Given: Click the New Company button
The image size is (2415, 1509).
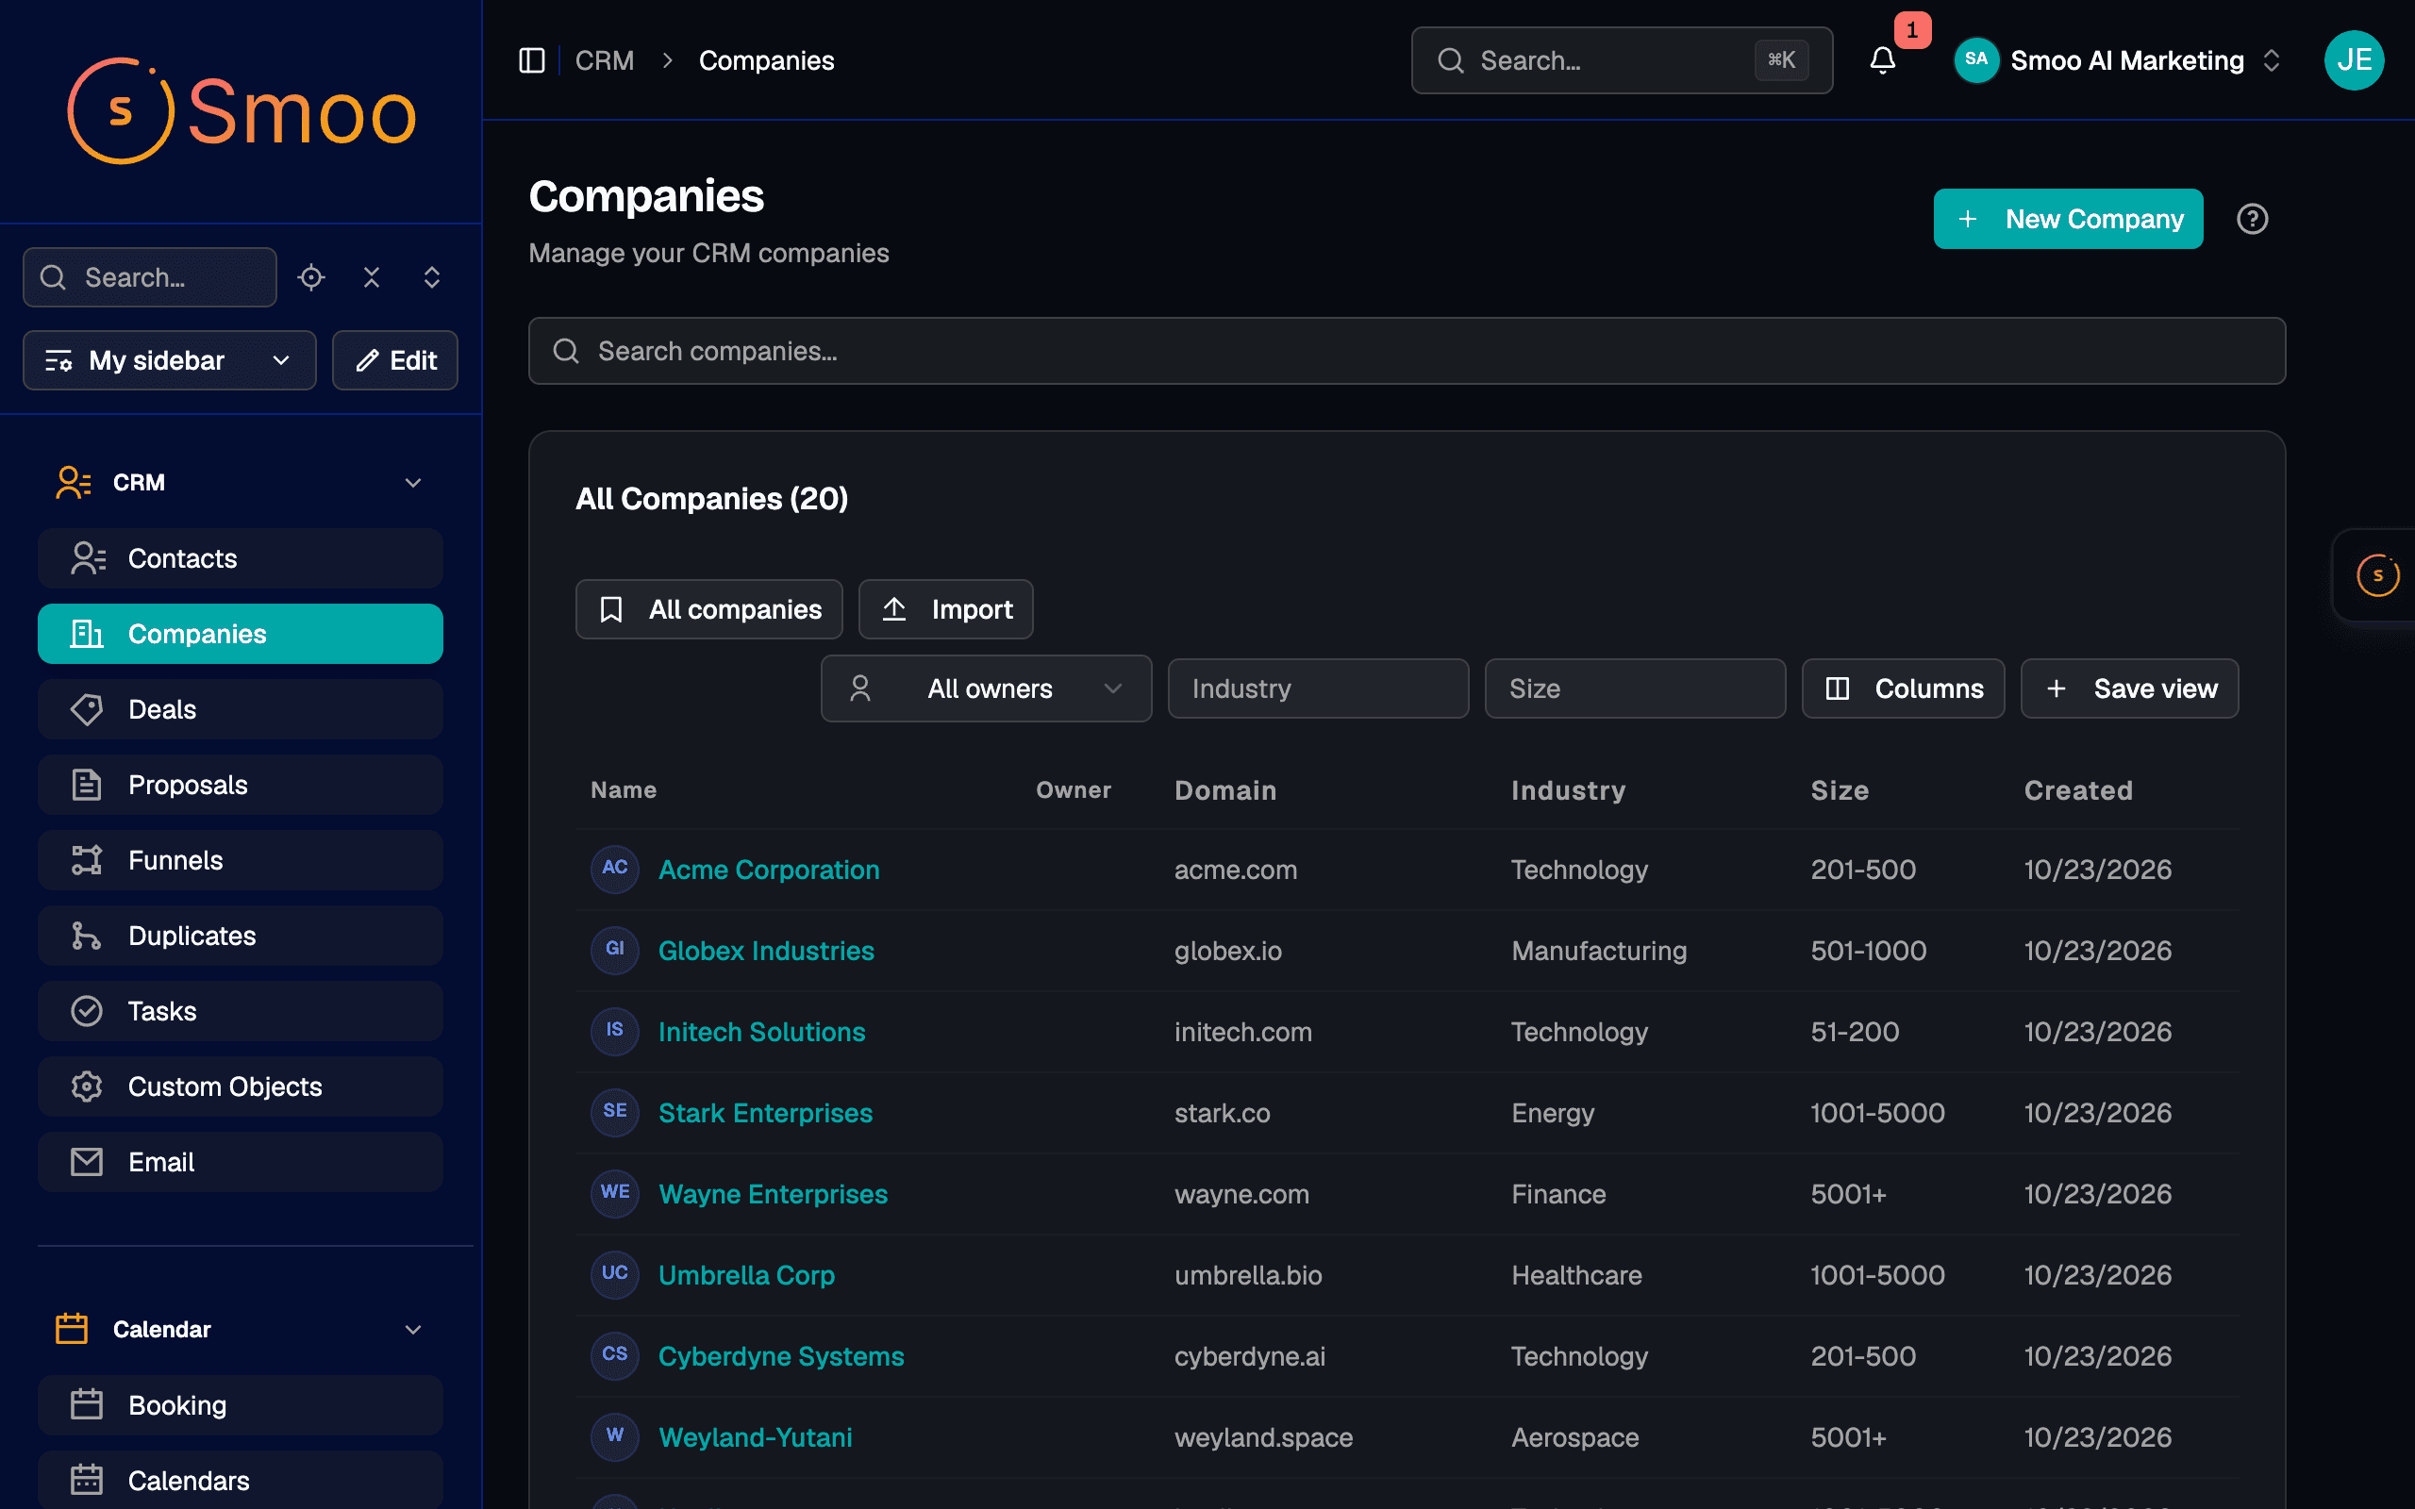Looking at the screenshot, I should [x=2068, y=219].
